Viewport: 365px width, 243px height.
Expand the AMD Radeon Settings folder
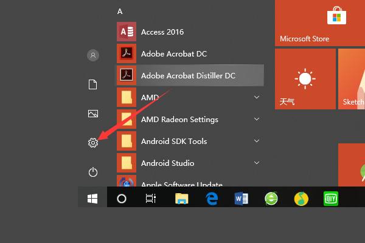tap(257, 119)
